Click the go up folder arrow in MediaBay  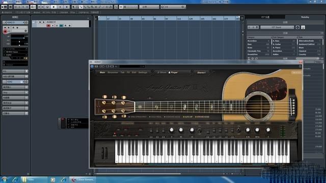[x=257, y=27]
